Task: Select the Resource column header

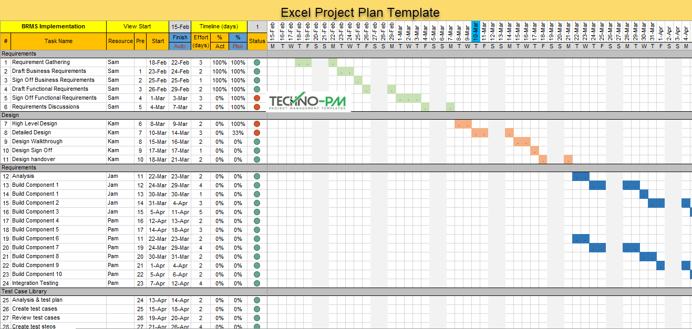Action: pyautogui.click(x=120, y=41)
